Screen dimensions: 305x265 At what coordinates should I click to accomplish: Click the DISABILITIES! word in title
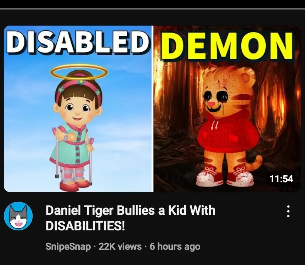pos(85,226)
